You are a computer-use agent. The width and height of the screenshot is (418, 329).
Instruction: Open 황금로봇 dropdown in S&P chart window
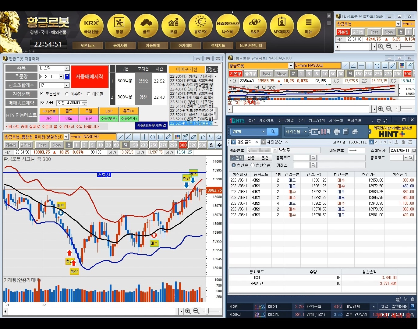click(398, 24)
